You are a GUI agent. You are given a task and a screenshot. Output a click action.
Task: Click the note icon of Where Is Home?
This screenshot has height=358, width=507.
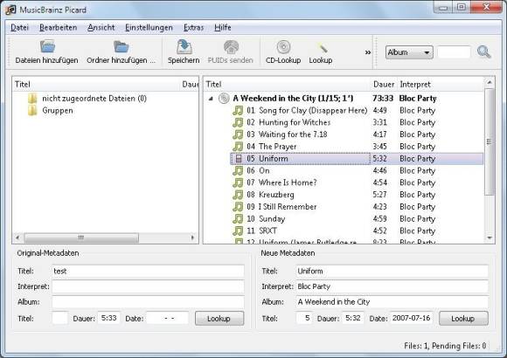coord(238,182)
